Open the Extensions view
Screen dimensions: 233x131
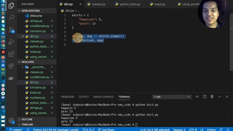click(11, 54)
